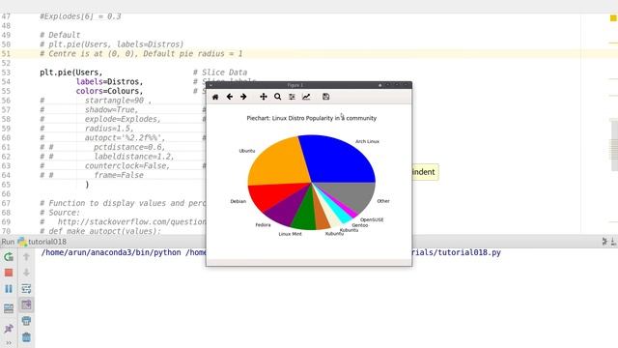Click the yellow inspection indicator at top right
Viewport: 618px width, 348px height.
point(613,17)
